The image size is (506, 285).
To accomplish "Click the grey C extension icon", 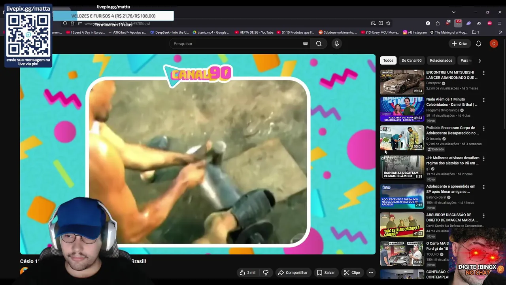I will 428,23.
